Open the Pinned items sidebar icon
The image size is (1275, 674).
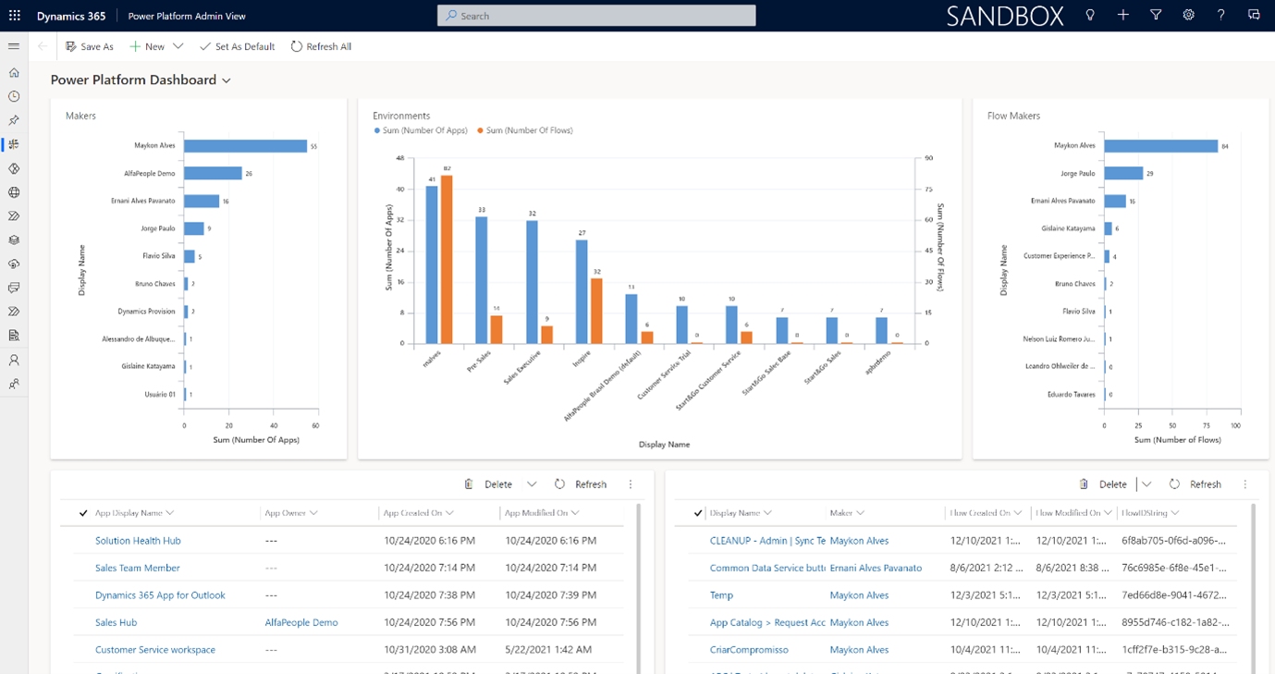tap(14, 120)
